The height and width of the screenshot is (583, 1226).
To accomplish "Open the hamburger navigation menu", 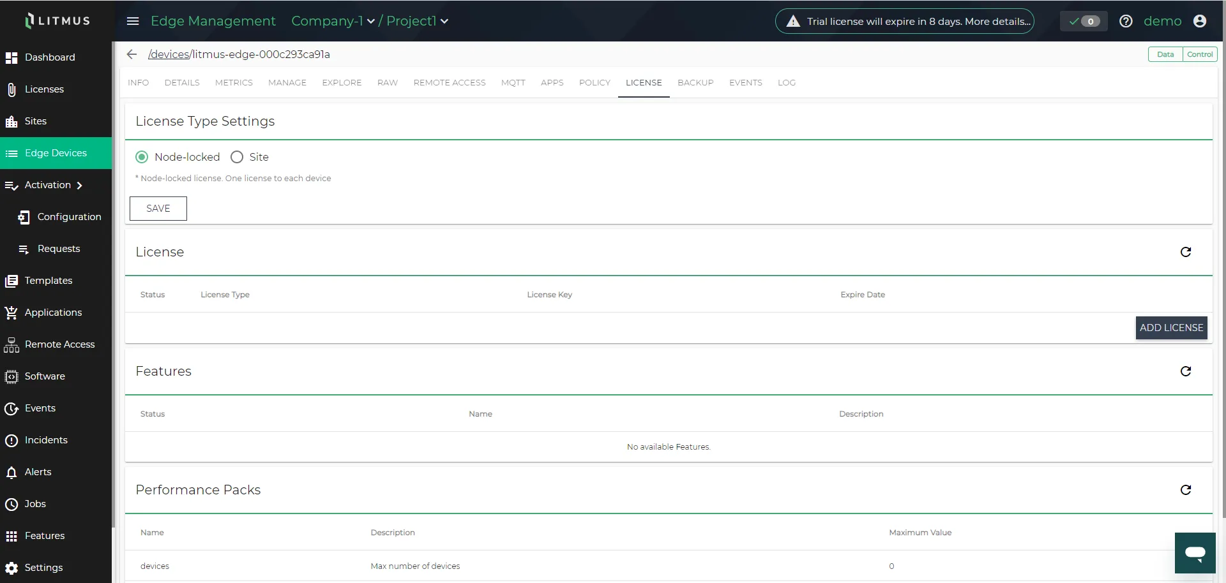I will click(133, 21).
